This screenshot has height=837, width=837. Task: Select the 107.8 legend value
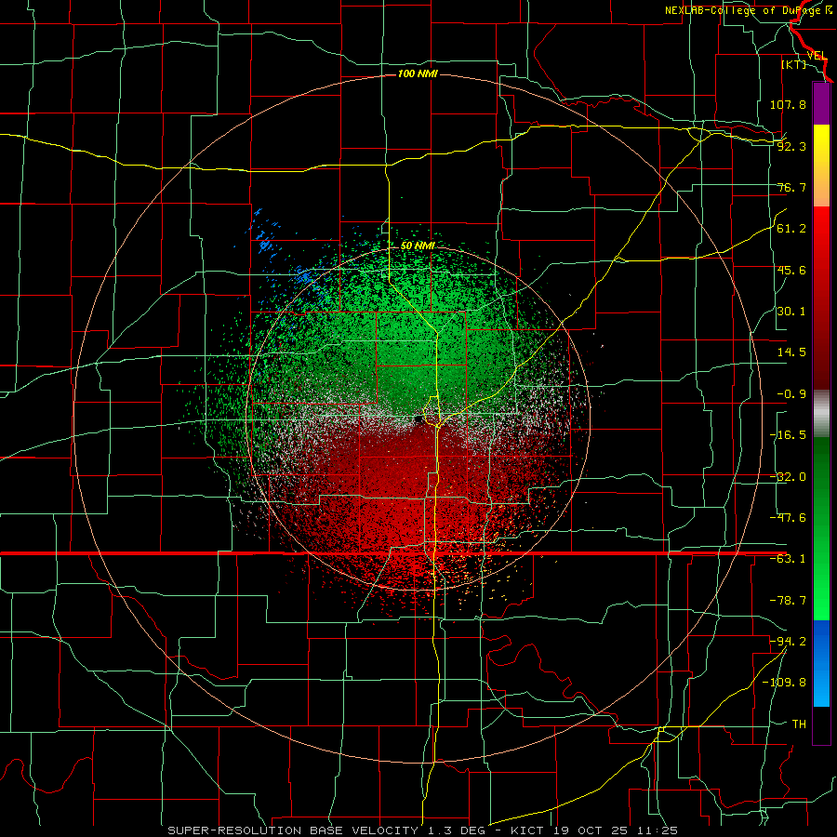pos(788,104)
